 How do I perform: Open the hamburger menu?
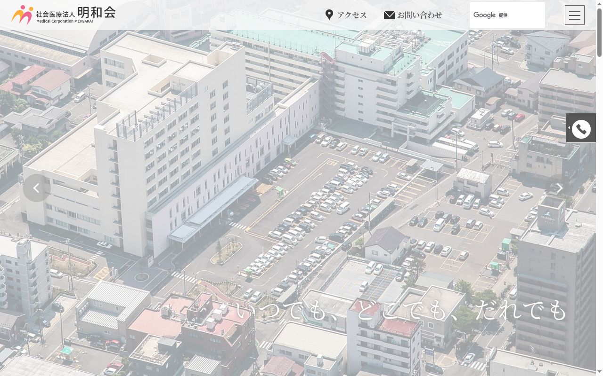click(x=575, y=15)
